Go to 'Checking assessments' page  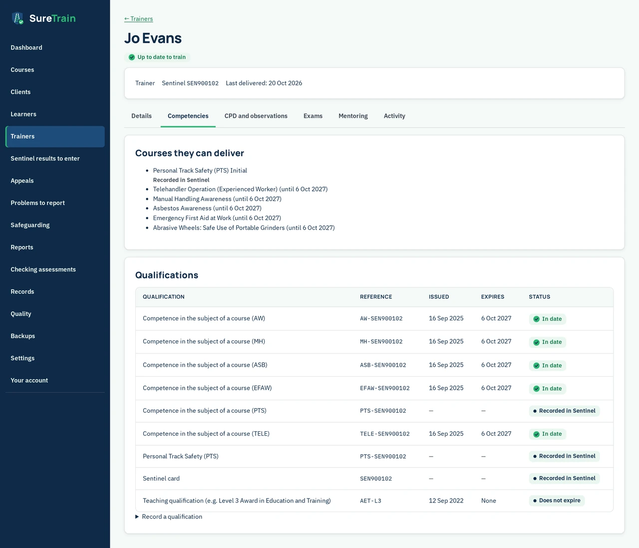(55, 270)
